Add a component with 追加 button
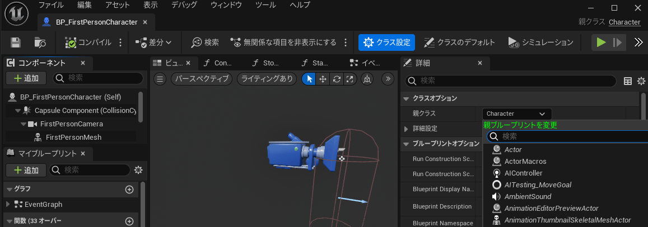Image resolution: width=648 pixels, height=227 pixels. click(x=26, y=78)
